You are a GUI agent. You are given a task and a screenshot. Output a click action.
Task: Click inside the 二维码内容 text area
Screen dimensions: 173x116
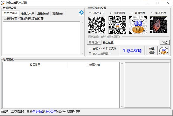(x=42, y=38)
